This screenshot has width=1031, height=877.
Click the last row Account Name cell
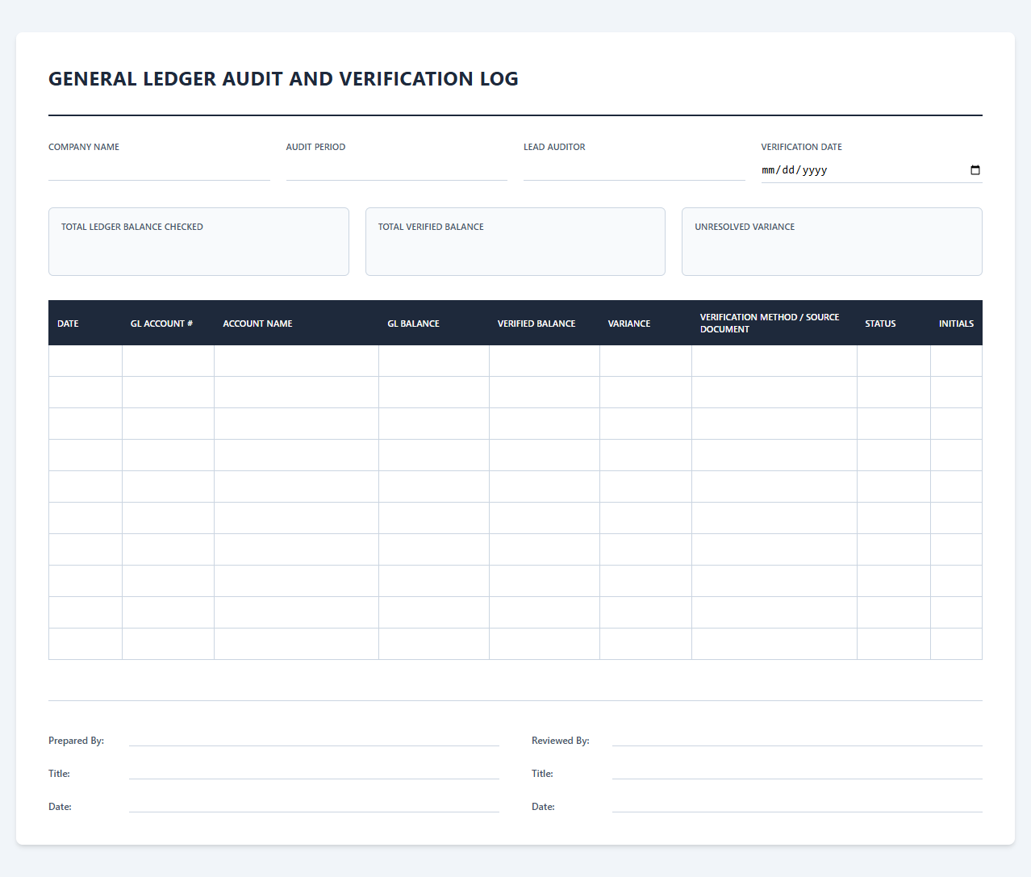point(296,644)
